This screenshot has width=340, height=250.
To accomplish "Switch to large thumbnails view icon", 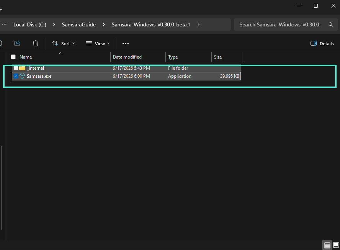I will [x=336, y=245].
